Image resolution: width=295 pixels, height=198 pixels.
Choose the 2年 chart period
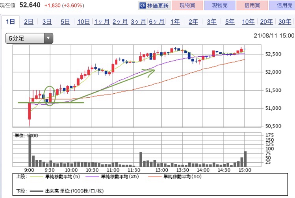[x=193, y=22]
